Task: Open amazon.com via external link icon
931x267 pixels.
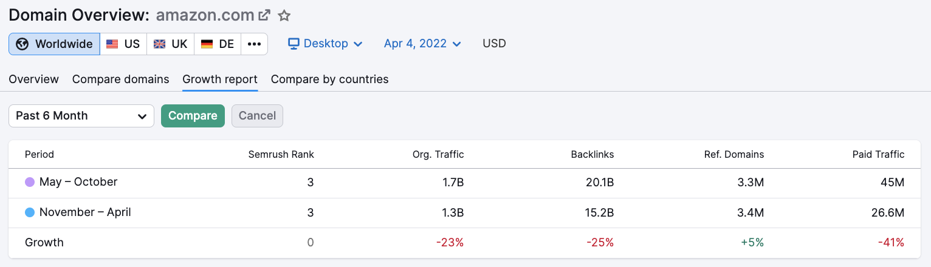Action: tap(264, 15)
